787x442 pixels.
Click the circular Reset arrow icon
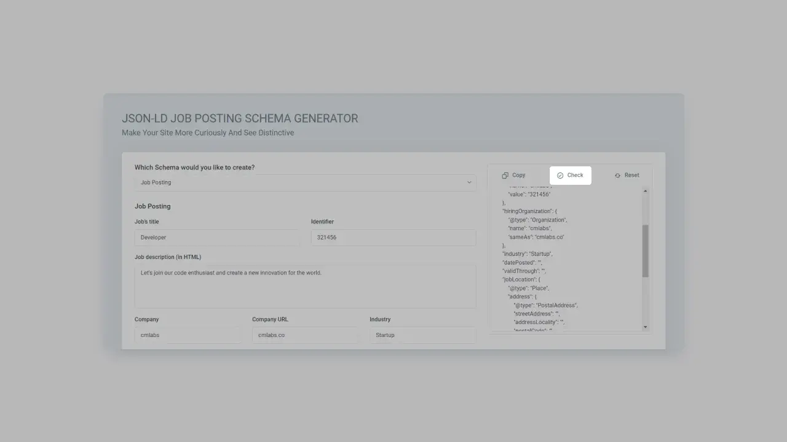(x=617, y=175)
